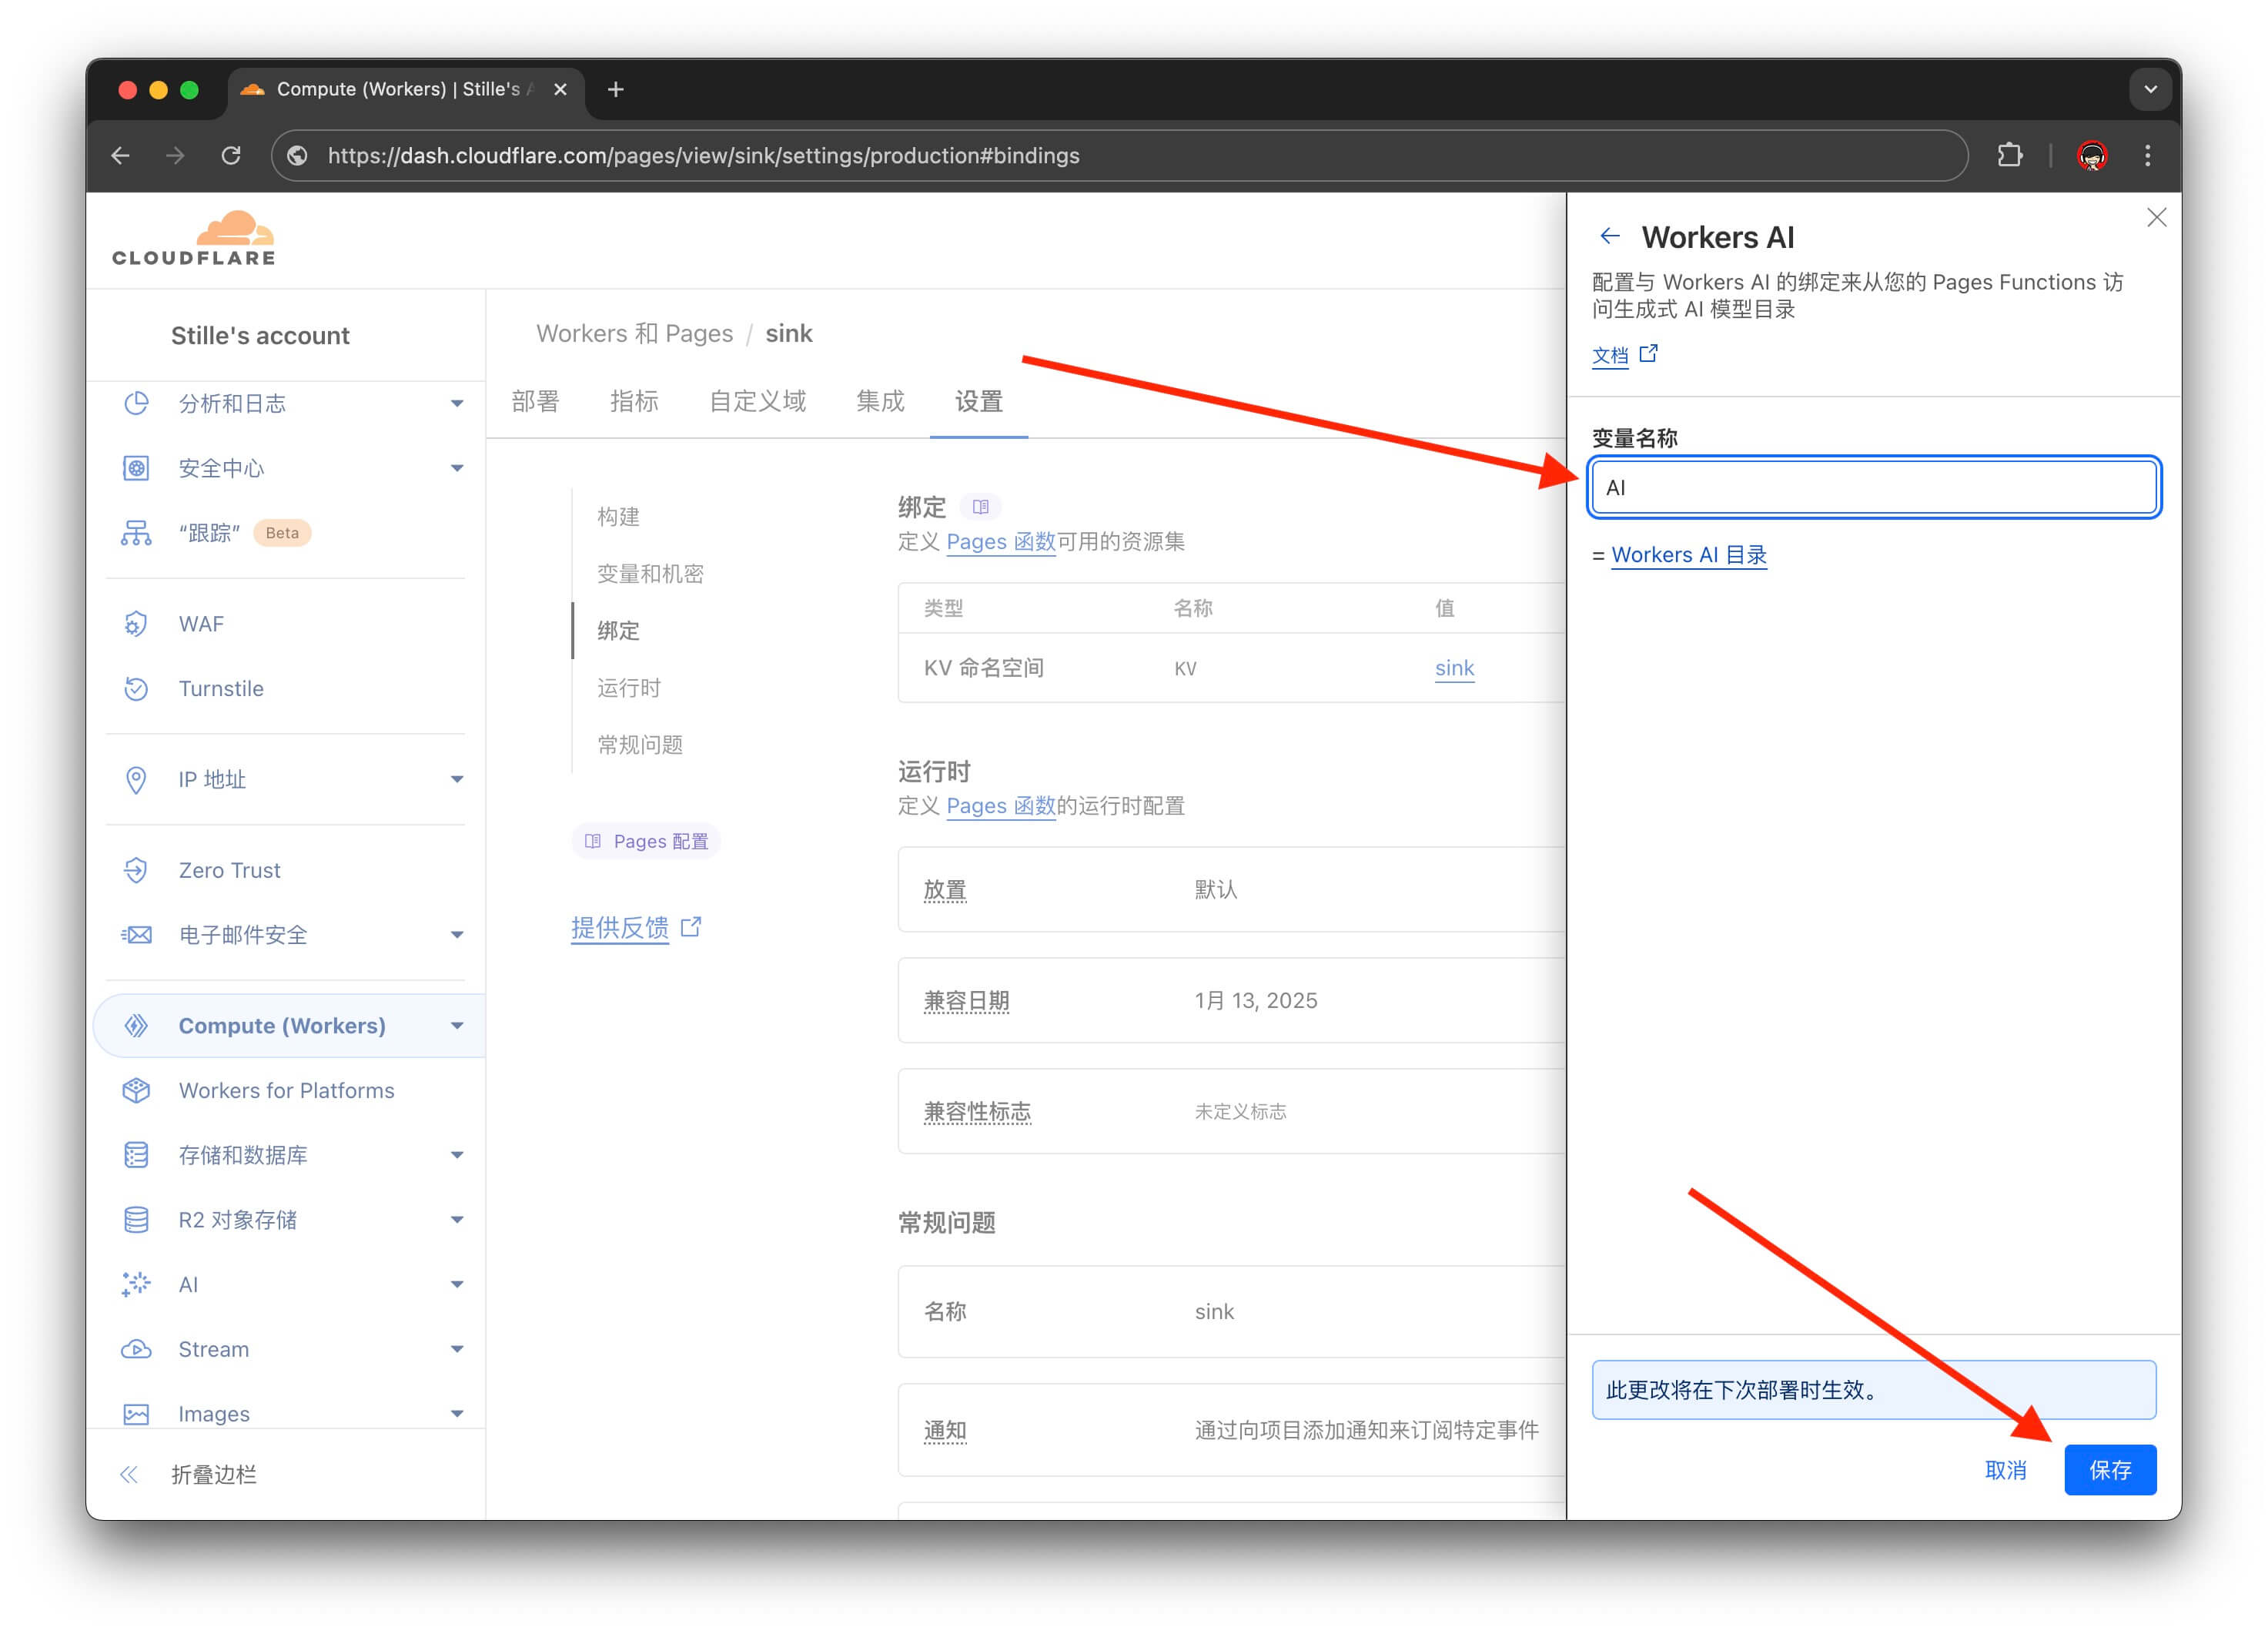Expand the R2 对象存储 menu arrow
The width and height of the screenshot is (2268, 1634).
point(457,1220)
